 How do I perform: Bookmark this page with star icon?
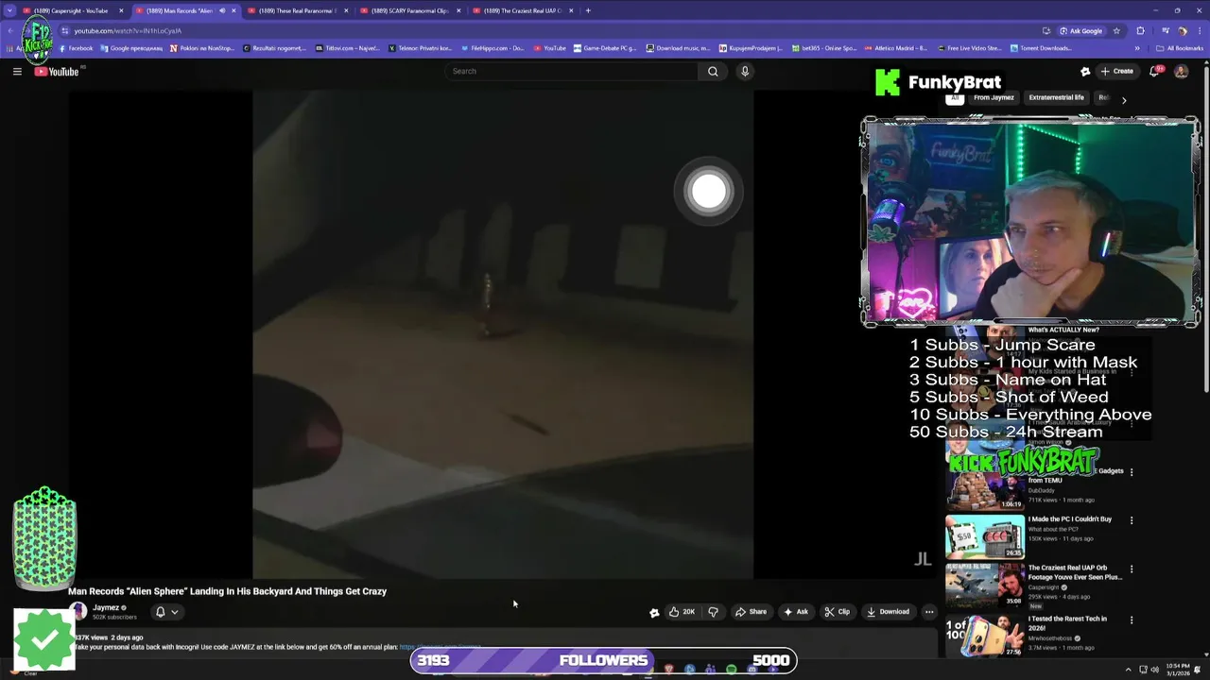coord(1116,30)
